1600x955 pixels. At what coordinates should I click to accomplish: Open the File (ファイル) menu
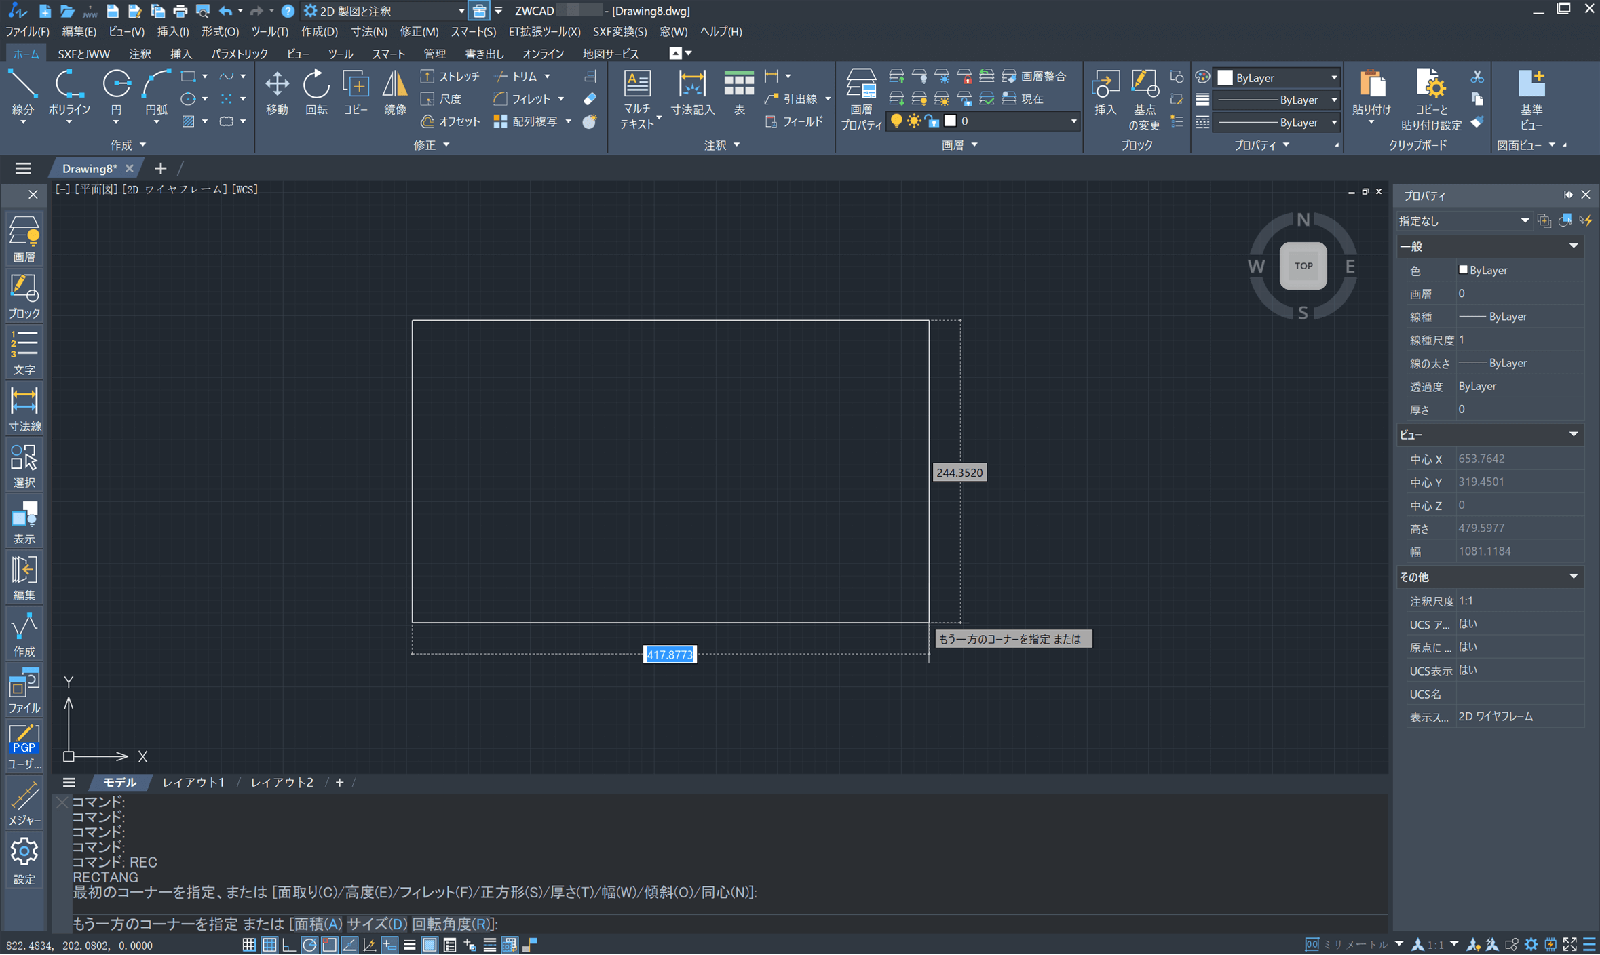pos(28,32)
